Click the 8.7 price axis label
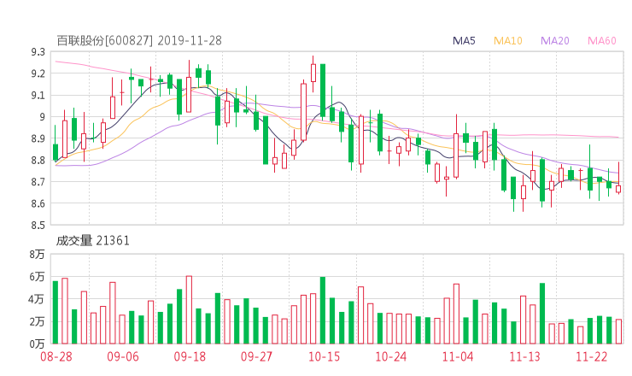The width and height of the screenshot is (632, 376). click(x=38, y=181)
